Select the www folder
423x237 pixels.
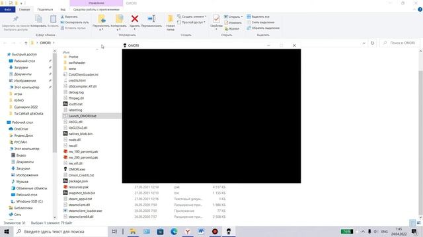tap(72, 68)
